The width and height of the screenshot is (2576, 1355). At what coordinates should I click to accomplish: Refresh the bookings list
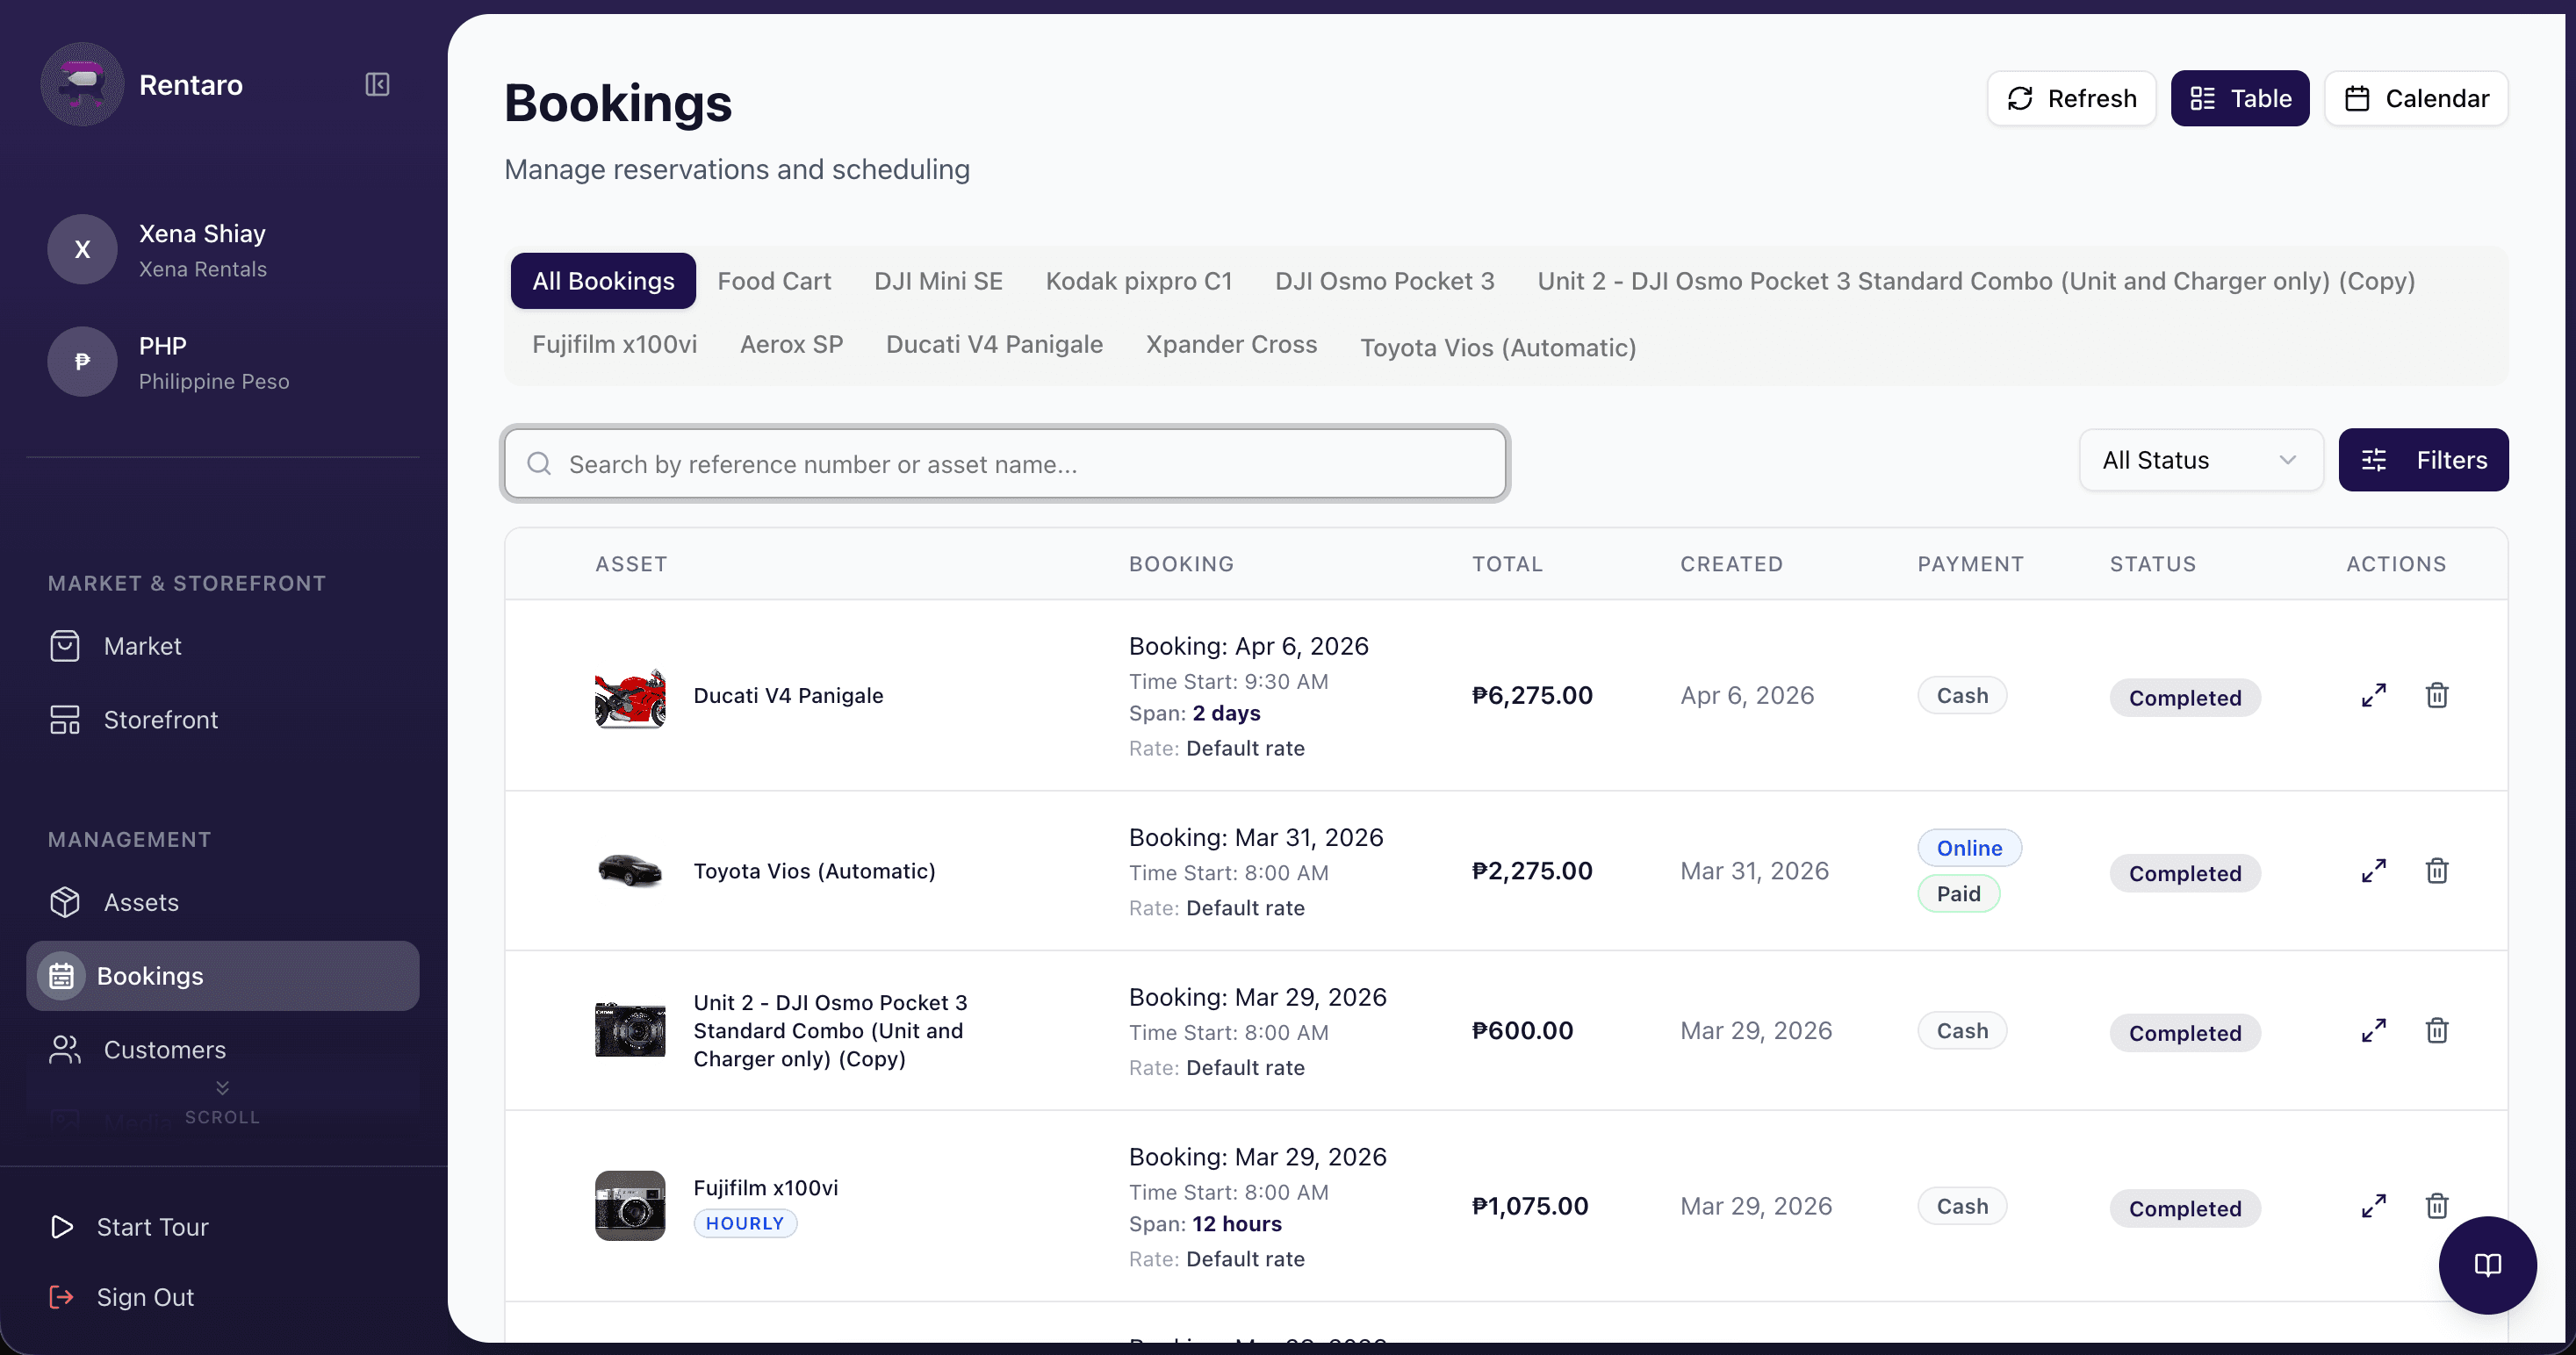tap(2071, 98)
